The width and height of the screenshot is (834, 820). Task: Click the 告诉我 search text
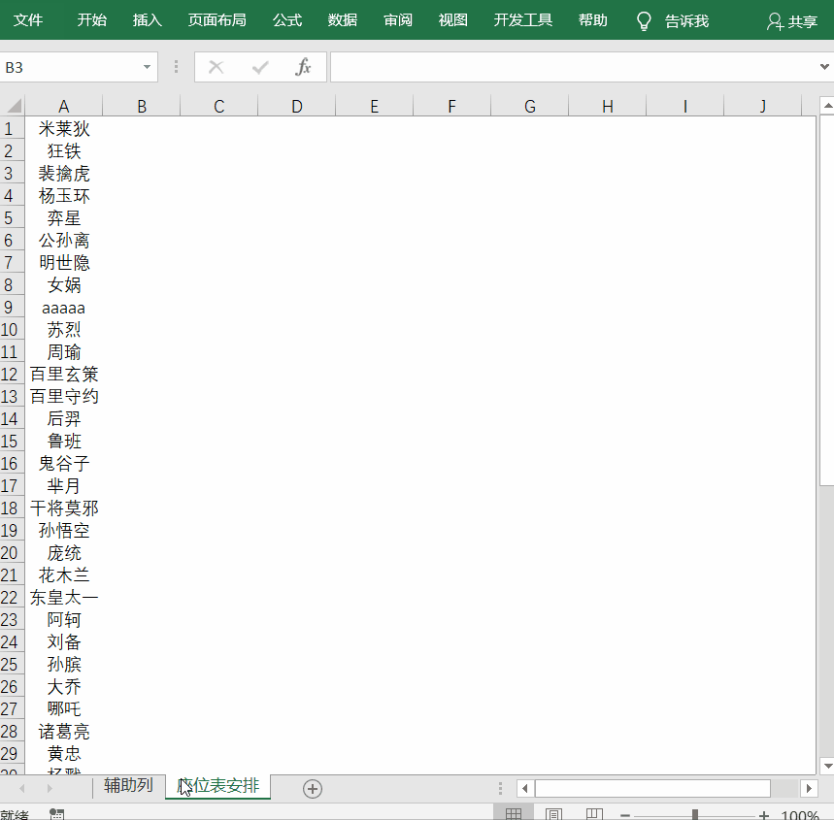coord(686,21)
